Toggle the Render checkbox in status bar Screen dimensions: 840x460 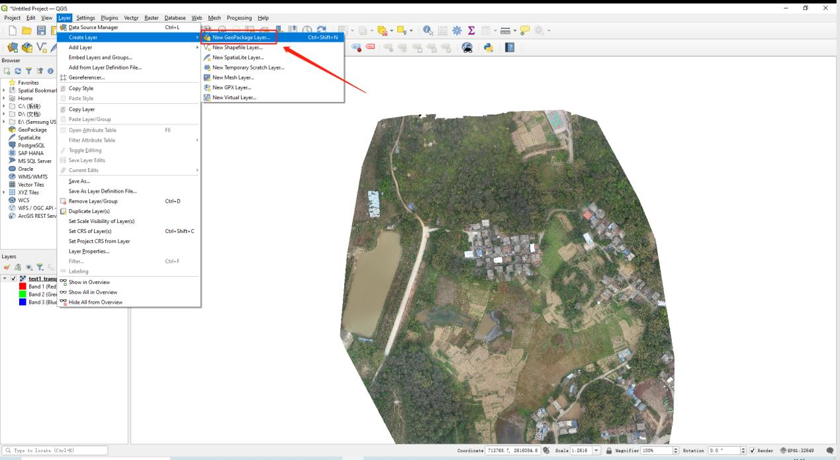(x=752, y=451)
